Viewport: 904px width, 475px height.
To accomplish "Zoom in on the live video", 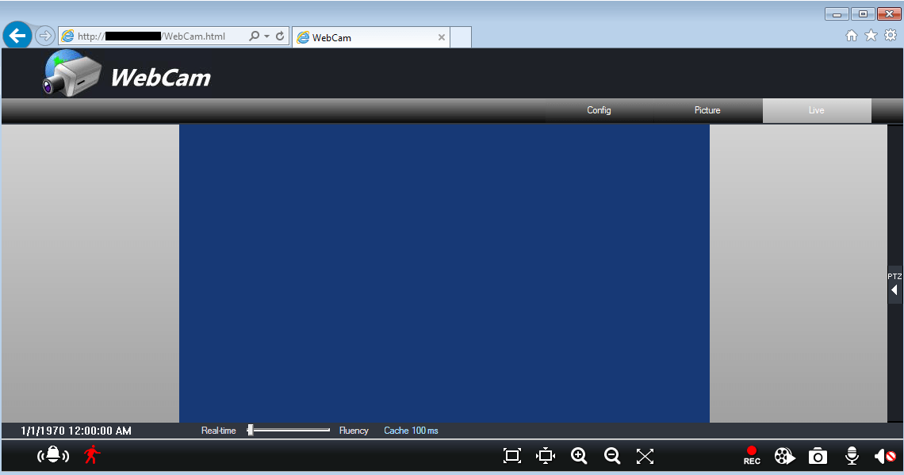I will pos(579,456).
